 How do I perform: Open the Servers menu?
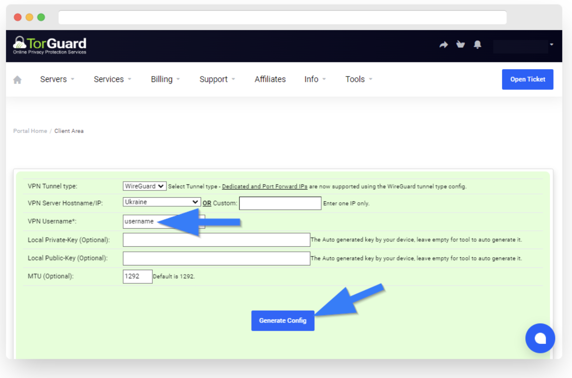[x=57, y=79]
